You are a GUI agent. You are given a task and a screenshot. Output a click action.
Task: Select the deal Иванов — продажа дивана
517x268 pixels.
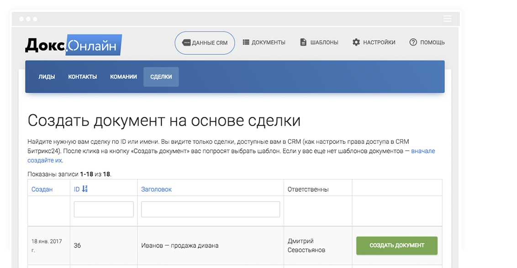180,245
